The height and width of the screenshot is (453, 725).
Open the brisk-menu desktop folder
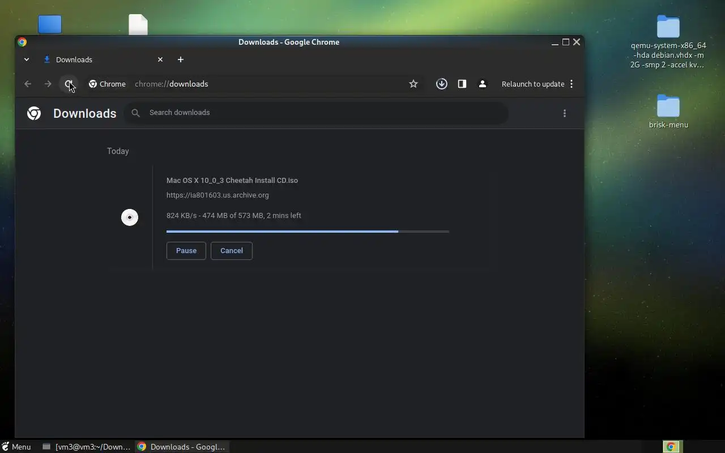pos(668,112)
